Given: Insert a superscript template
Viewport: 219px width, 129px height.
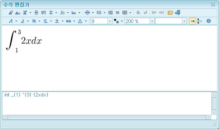Looking at the screenshot, I should pyautogui.click(x=11, y=13).
